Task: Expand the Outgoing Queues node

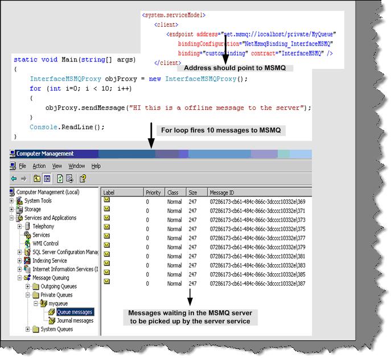Action: click(x=28, y=286)
